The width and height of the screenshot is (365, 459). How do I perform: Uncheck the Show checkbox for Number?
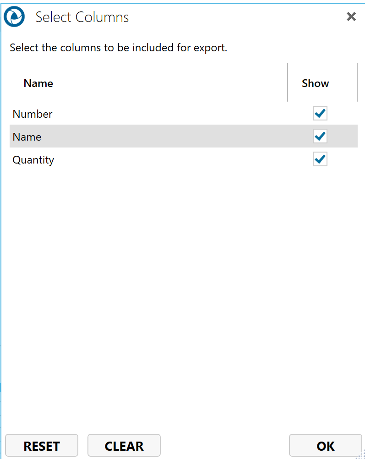click(320, 113)
